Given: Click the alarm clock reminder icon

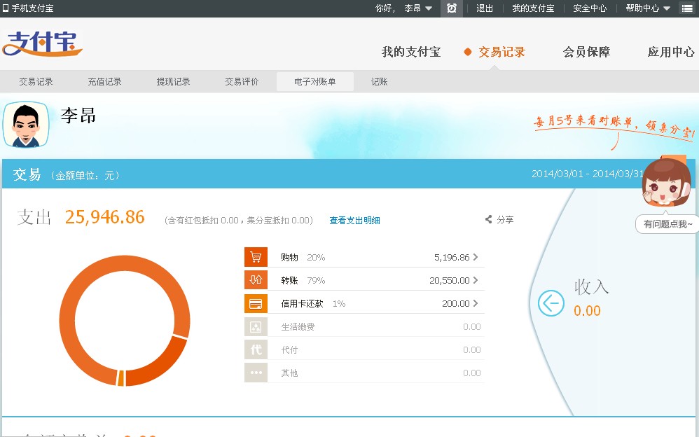Looking at the screenshot, I should click(x=452, y=8).
